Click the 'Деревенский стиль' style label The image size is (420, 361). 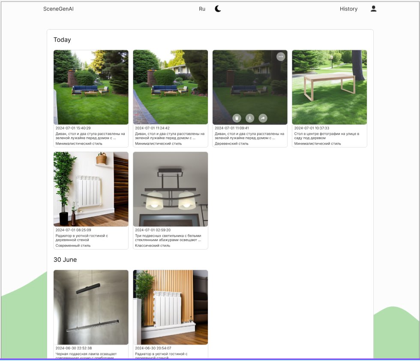pos(231,144)
